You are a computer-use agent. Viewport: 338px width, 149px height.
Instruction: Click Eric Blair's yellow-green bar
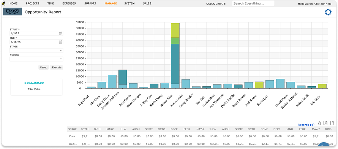[322, 86]
